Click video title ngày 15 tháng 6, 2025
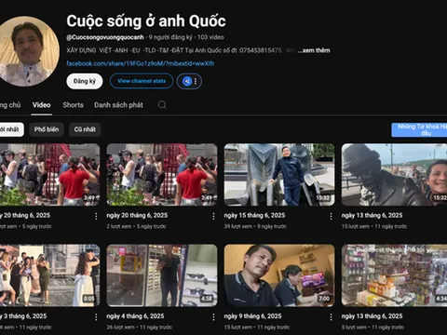 click(254, 215)
